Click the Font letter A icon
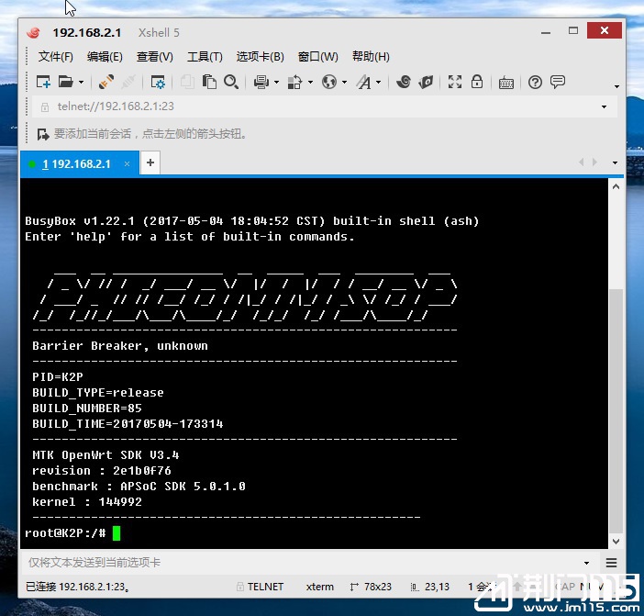 (364, 82)
